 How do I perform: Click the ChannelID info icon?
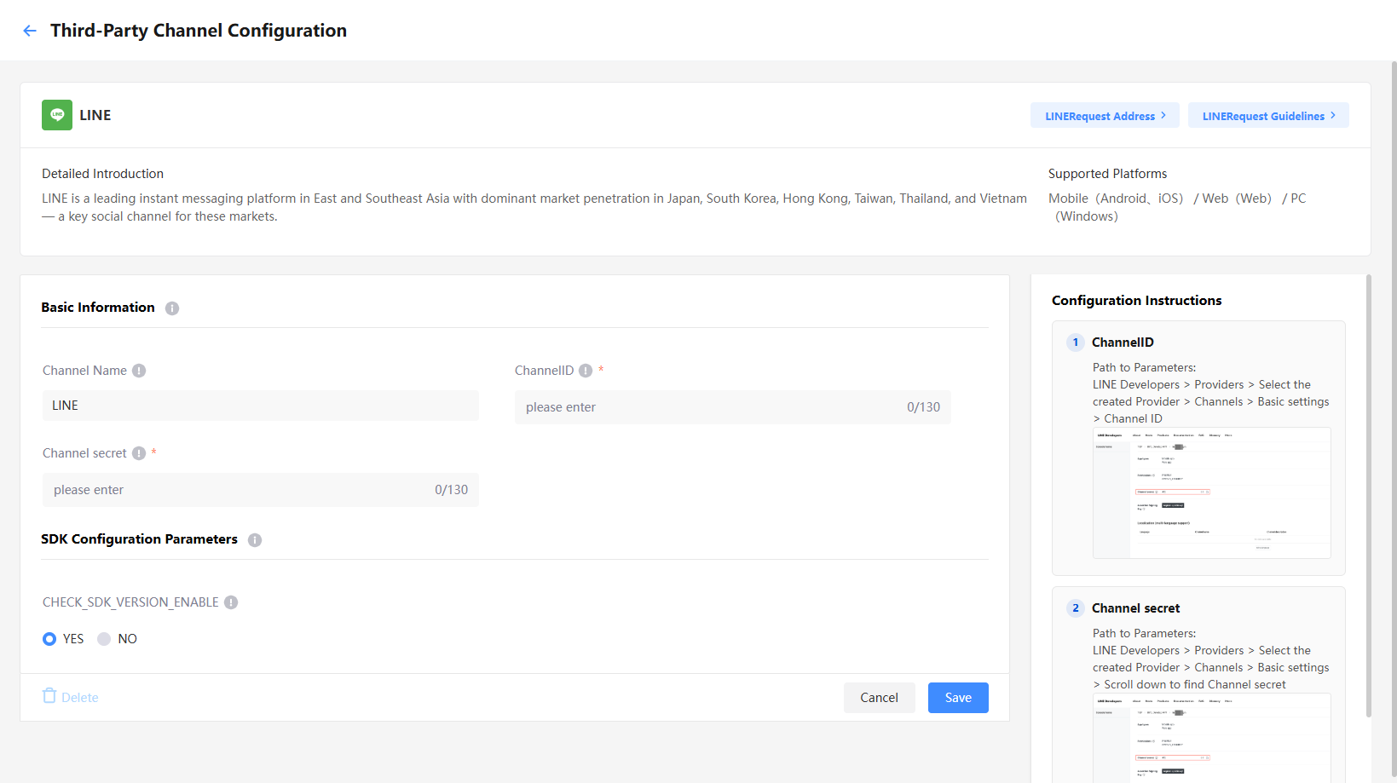click(x=586, y=371)
